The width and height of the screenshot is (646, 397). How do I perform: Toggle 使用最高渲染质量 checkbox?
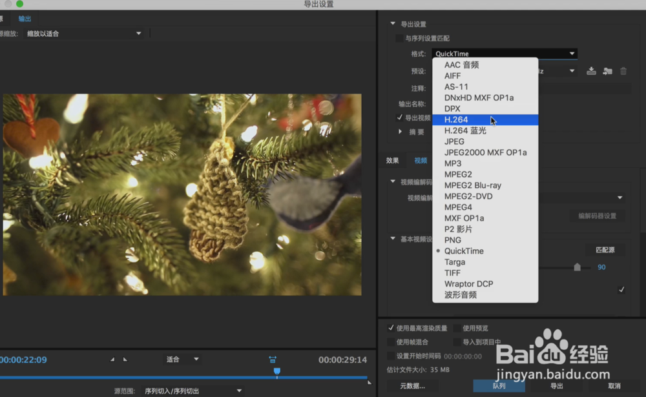(391, 328)
